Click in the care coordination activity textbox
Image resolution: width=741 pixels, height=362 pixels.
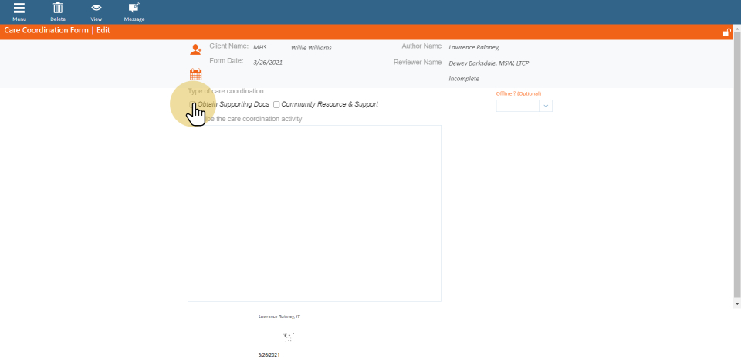click(314, 213)
